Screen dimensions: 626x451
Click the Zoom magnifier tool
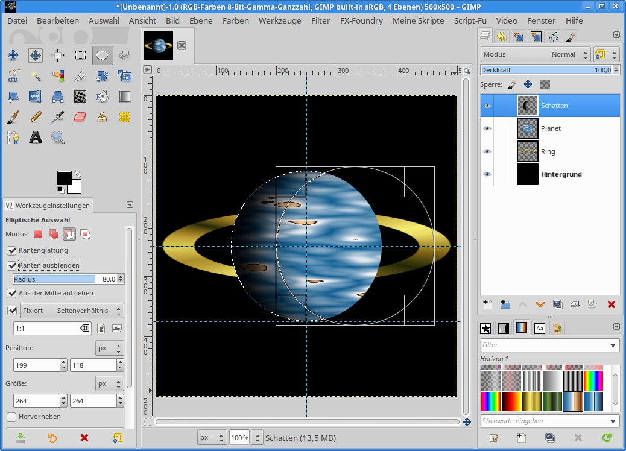pos(58,137)
